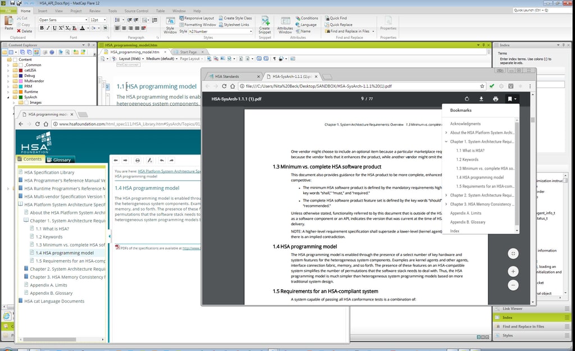Open the Style Window button
Screen dimensions: 575x351
point(170,25)
